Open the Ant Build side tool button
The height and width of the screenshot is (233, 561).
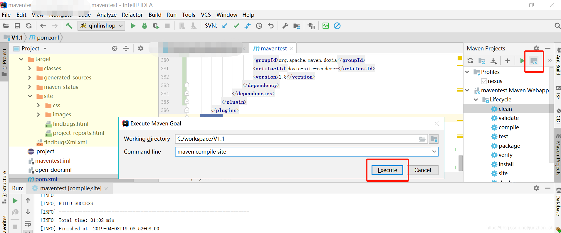tap(558, 61)
